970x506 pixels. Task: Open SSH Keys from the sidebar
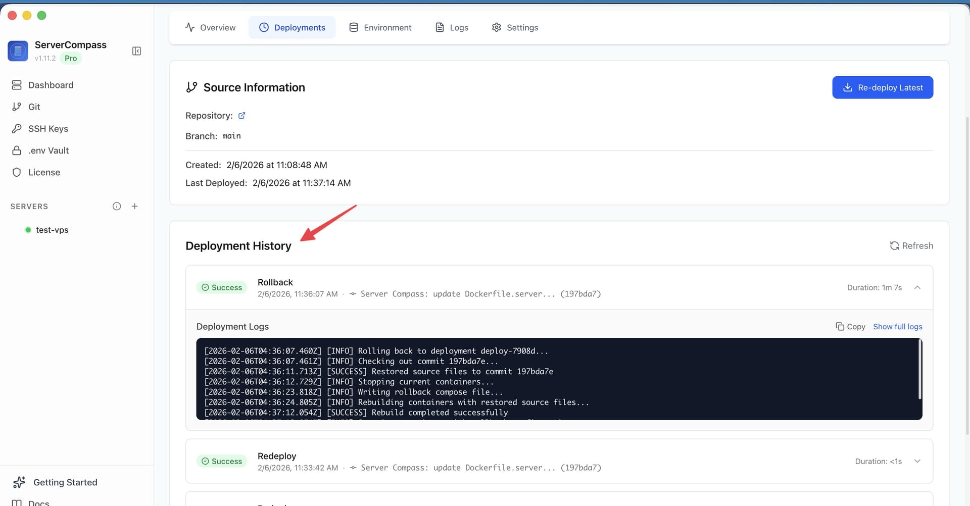point(48,128)
